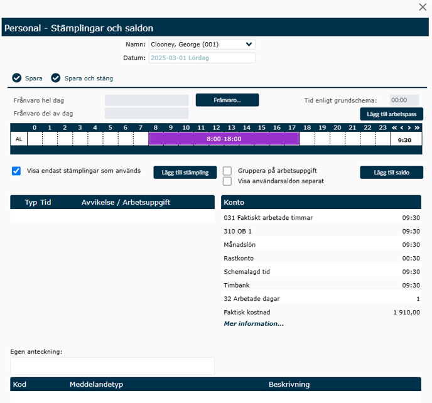Screen dimensions: 432x403
Task: Open the Datum field date picker
Action: tap(202, 58)
